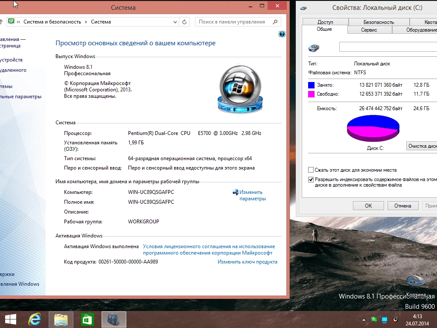This screenshot has width=437, height=328.
Task: Click the disk icon in Свойства title bar
Action: [303, 8]
